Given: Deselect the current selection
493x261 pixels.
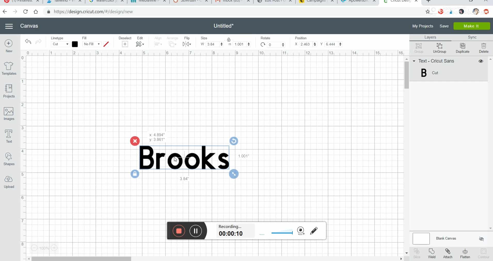Looking at the screenshot, I should [x=125, y=44].
